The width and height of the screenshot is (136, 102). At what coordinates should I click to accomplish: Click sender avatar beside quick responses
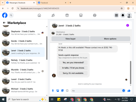[54, 76]
